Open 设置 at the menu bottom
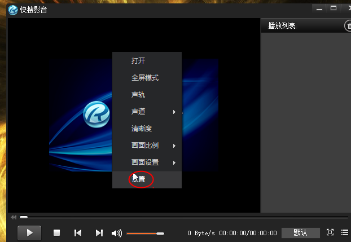351x242 pixels. [147, 179]
